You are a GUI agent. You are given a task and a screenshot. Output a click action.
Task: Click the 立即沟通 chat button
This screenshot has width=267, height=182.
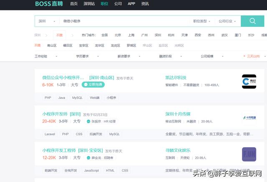(93, 85)
